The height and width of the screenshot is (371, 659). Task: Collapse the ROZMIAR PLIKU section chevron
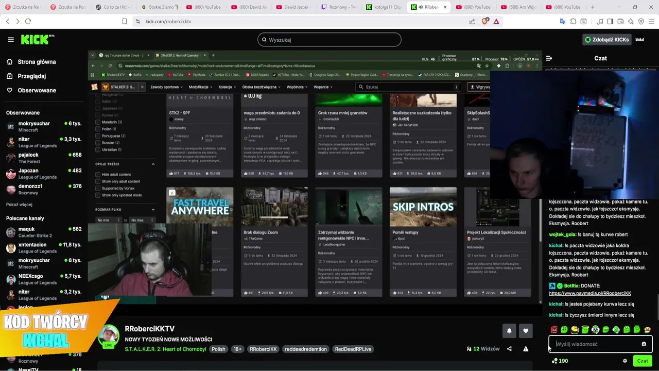point(153,210)
